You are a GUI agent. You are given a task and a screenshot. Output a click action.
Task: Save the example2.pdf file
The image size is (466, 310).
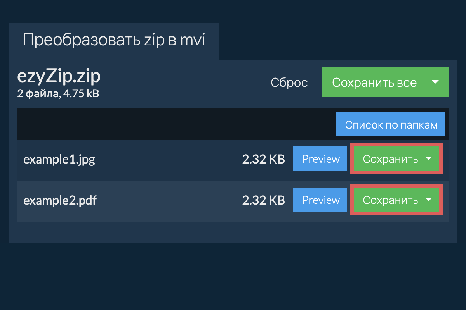coord(390,200)
